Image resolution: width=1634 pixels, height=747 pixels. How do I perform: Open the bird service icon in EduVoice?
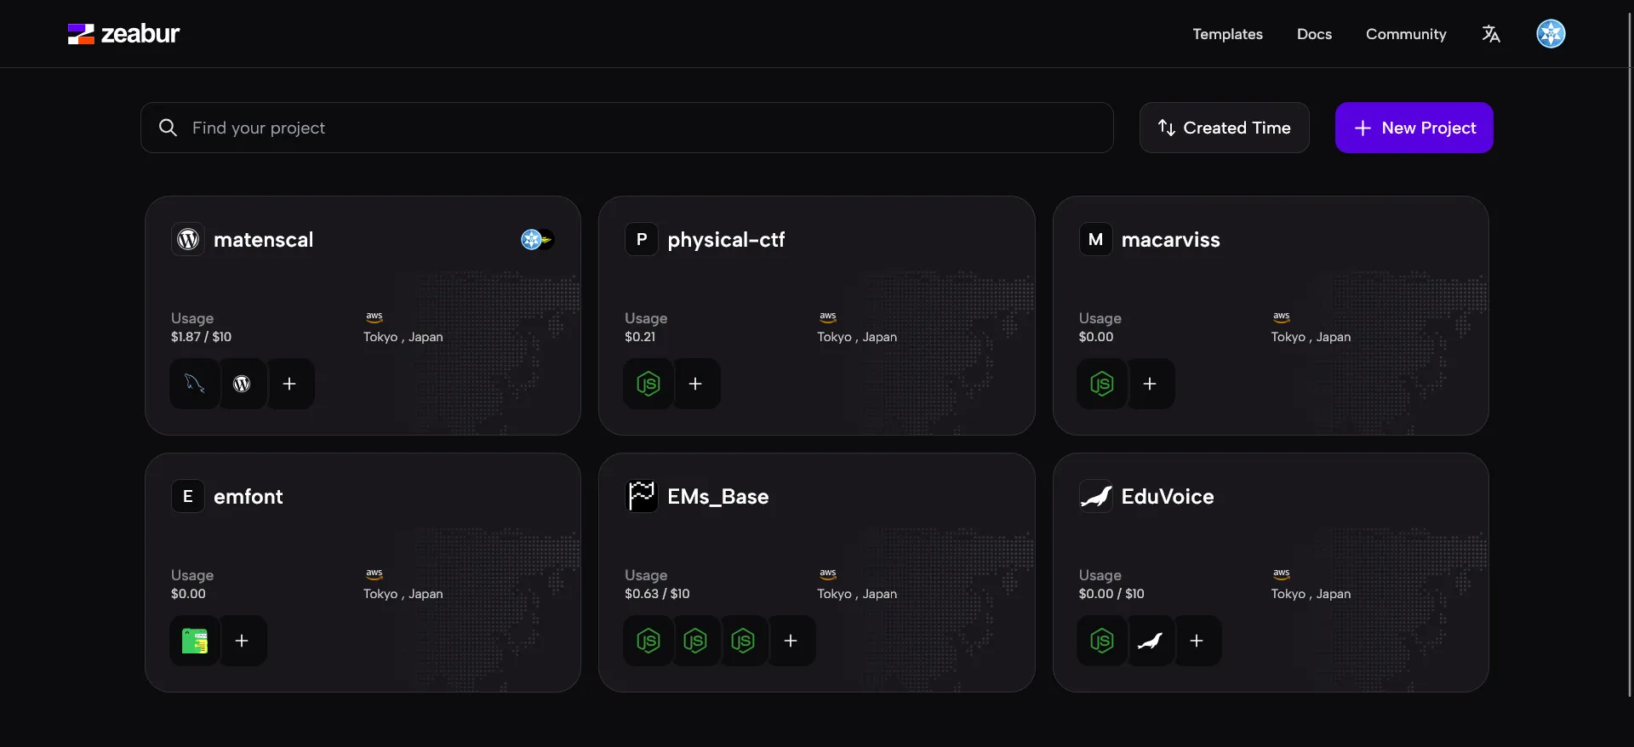coord(1151,641)
